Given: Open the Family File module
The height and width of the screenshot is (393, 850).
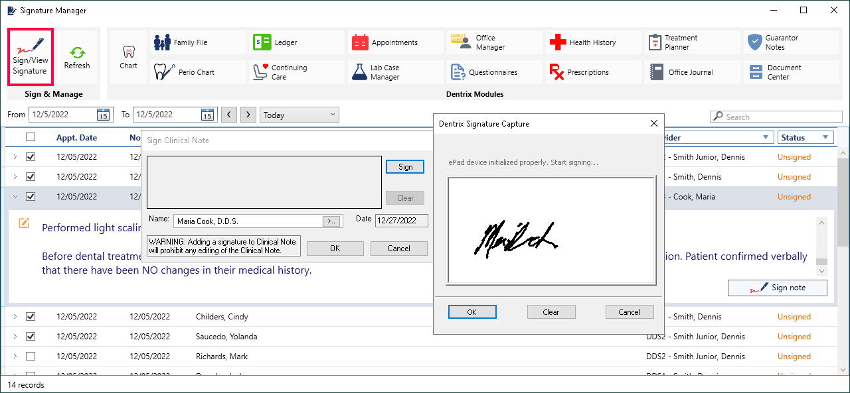Looking at the screenshot, I should pos(197,42).
